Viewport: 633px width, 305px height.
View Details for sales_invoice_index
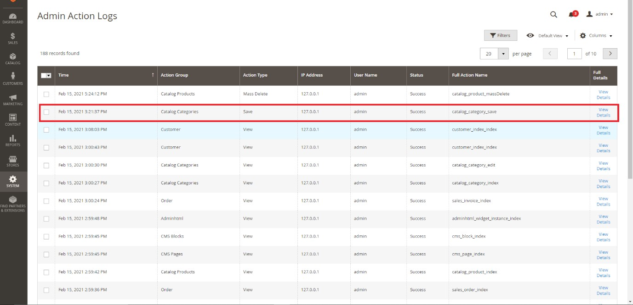tap(603, 201)
